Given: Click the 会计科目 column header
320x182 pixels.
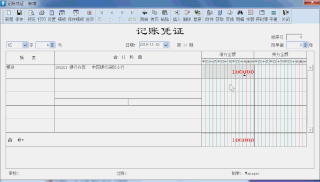Looking at the screenshot, I should 128,58.
